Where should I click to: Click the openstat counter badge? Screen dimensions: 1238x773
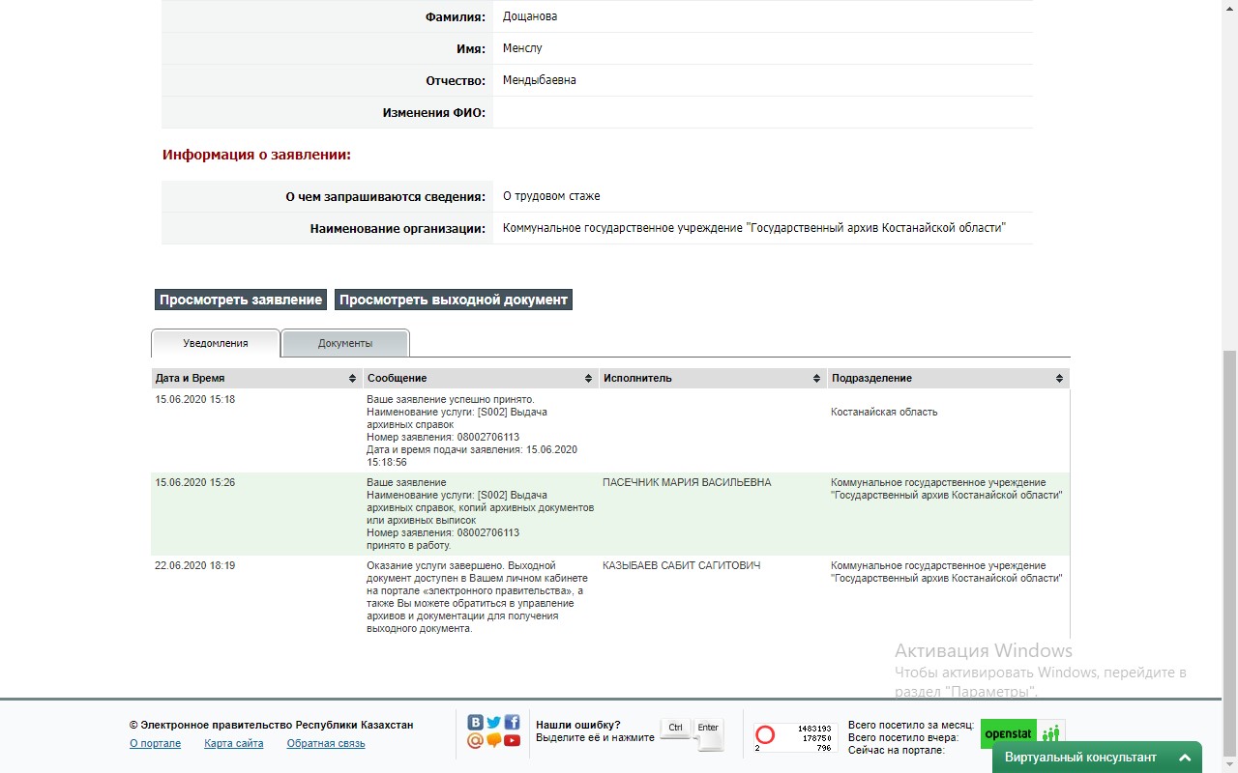point(1023,733)
